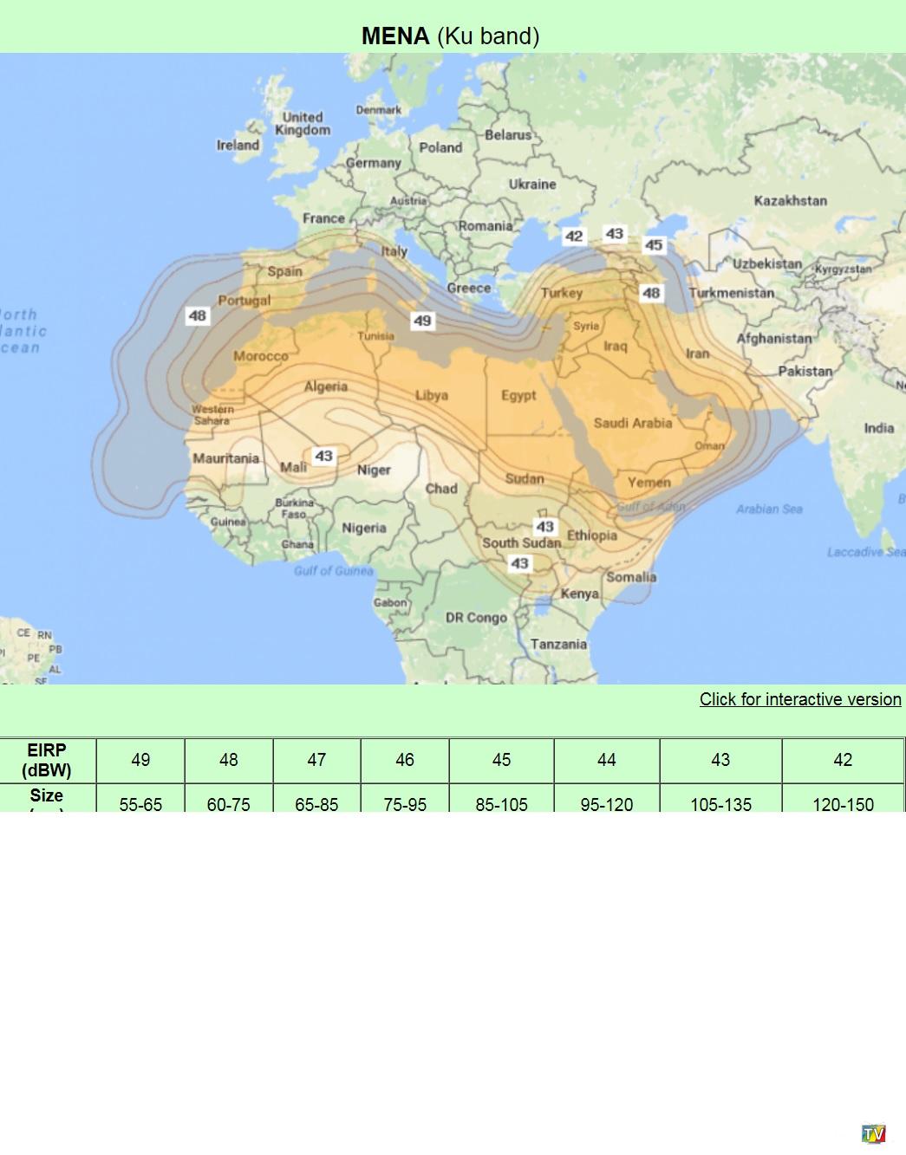Click the 120-150 dish size cell
The height and width of the screenshot is (1155, 906).
[843, 802]
